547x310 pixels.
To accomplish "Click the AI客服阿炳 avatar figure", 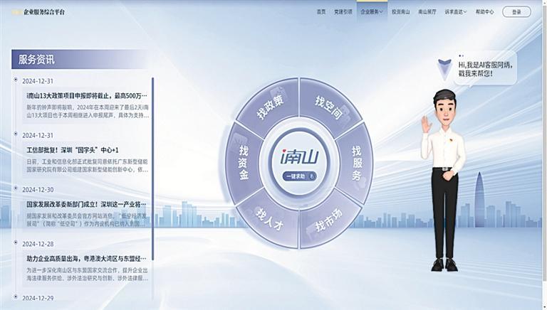I will (x=444, y=181).
